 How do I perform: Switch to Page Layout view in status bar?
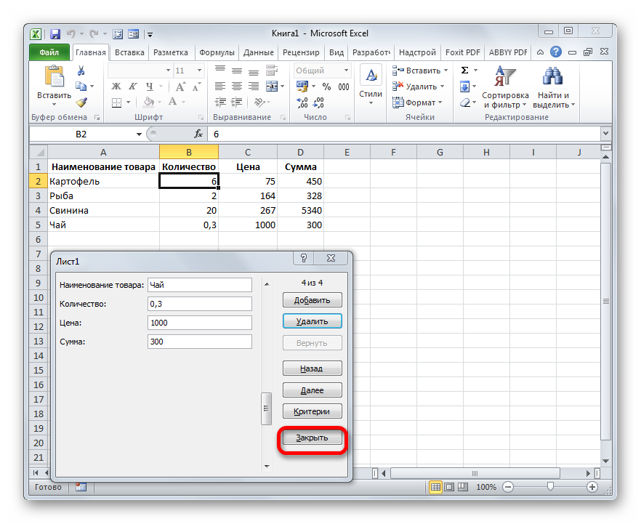pyautogui.click(x=449, y=487)
